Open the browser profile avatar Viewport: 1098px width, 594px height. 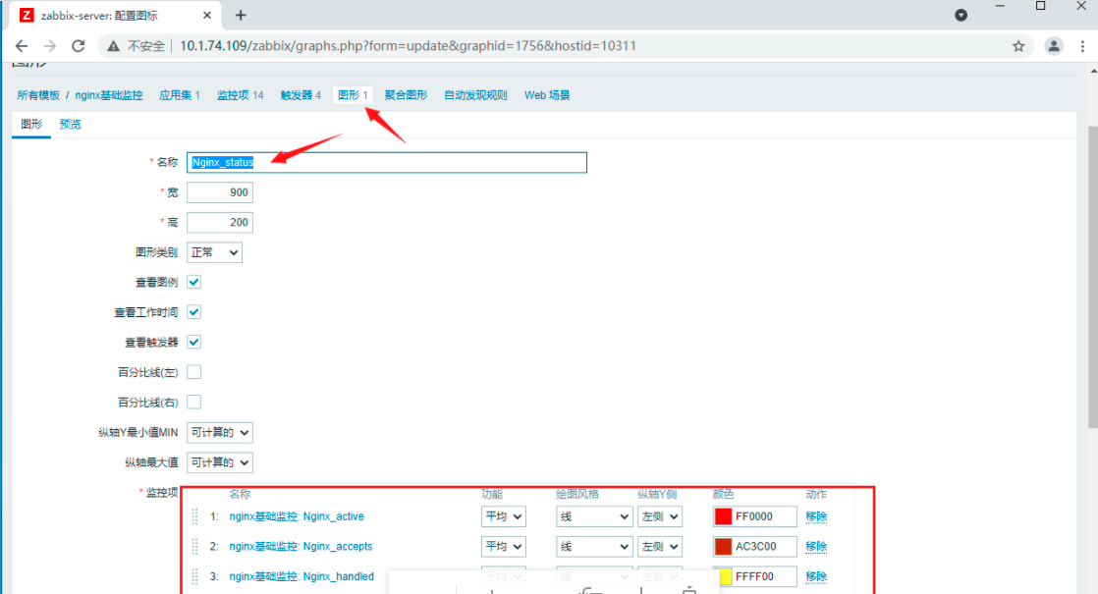(1053, 46)
